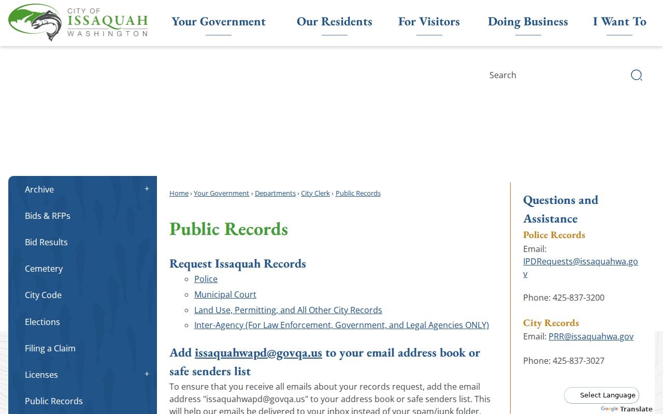Click the Public Records page heading
This screenshot has width=663, height=414.
(x=228, y=229)
